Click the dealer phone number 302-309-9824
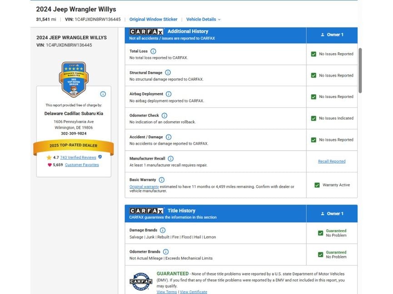The width and height of the screenshot is (393, 294). [74, 133]
